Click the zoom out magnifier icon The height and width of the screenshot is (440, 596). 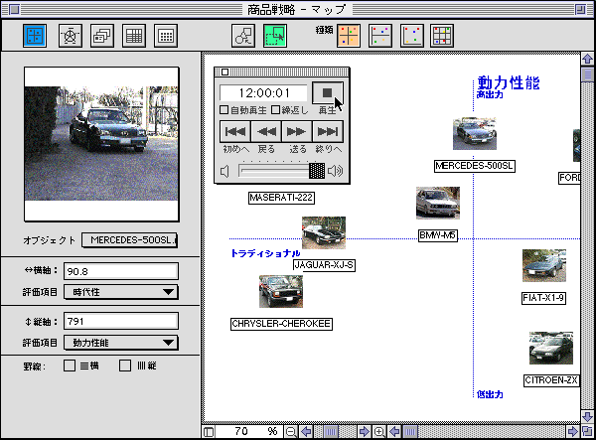point(291,432)
